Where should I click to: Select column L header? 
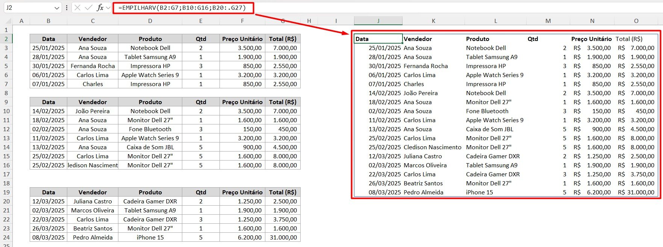pyautogui.click(x=495, y=21)
